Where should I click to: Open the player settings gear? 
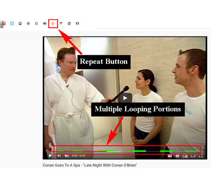177,156
